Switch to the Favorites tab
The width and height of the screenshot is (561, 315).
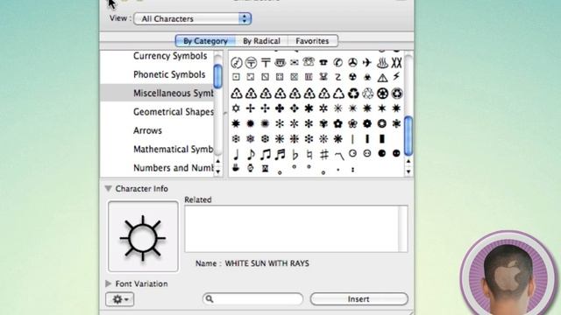tap(312, 41)
